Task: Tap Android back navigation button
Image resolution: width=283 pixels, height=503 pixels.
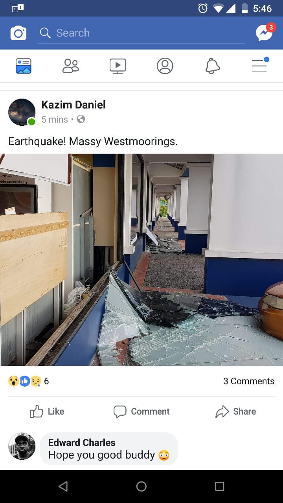Action: pyautogui.click(x=63, y=486)
